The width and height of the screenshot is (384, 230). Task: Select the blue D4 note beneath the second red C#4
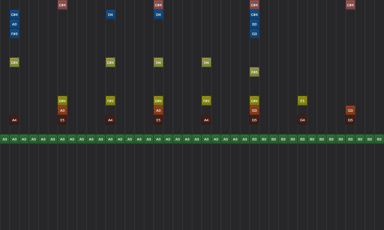pyautogui.click(x=158, y=14)
